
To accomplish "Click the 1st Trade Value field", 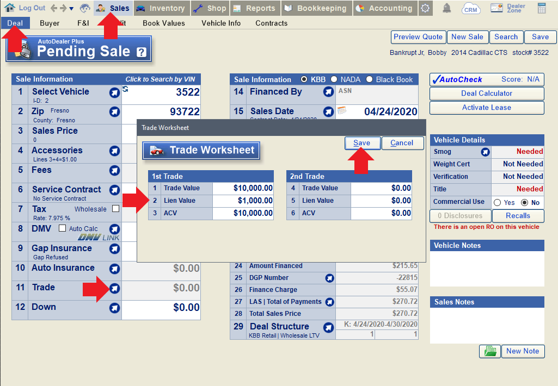I will click(243, 188).
